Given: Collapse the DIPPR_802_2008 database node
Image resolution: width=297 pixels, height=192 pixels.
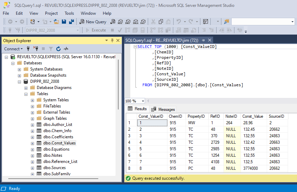Looking at the screenshot, I should pyautogui.click(x=19, y=82).
